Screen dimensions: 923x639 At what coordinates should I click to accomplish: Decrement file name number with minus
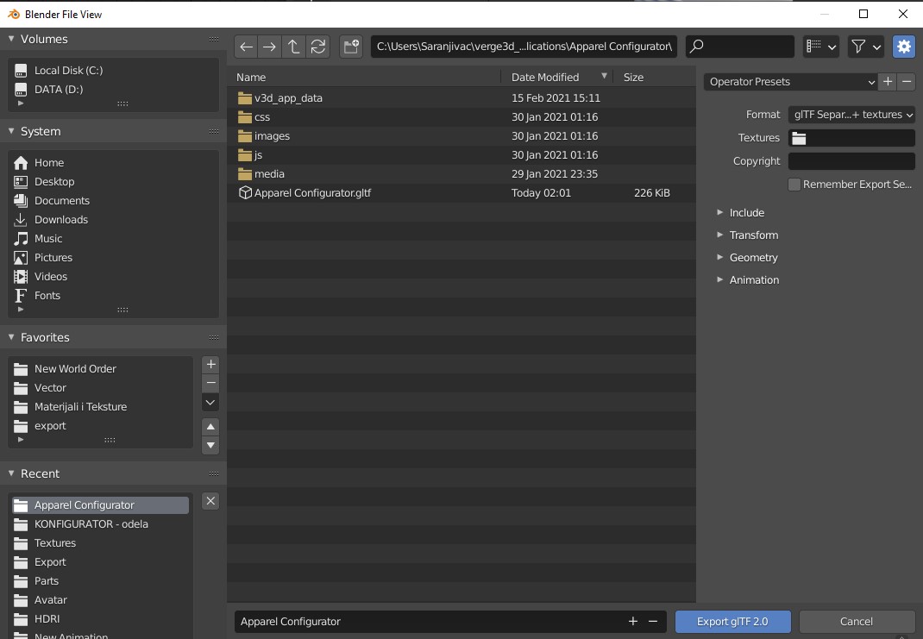653,622
